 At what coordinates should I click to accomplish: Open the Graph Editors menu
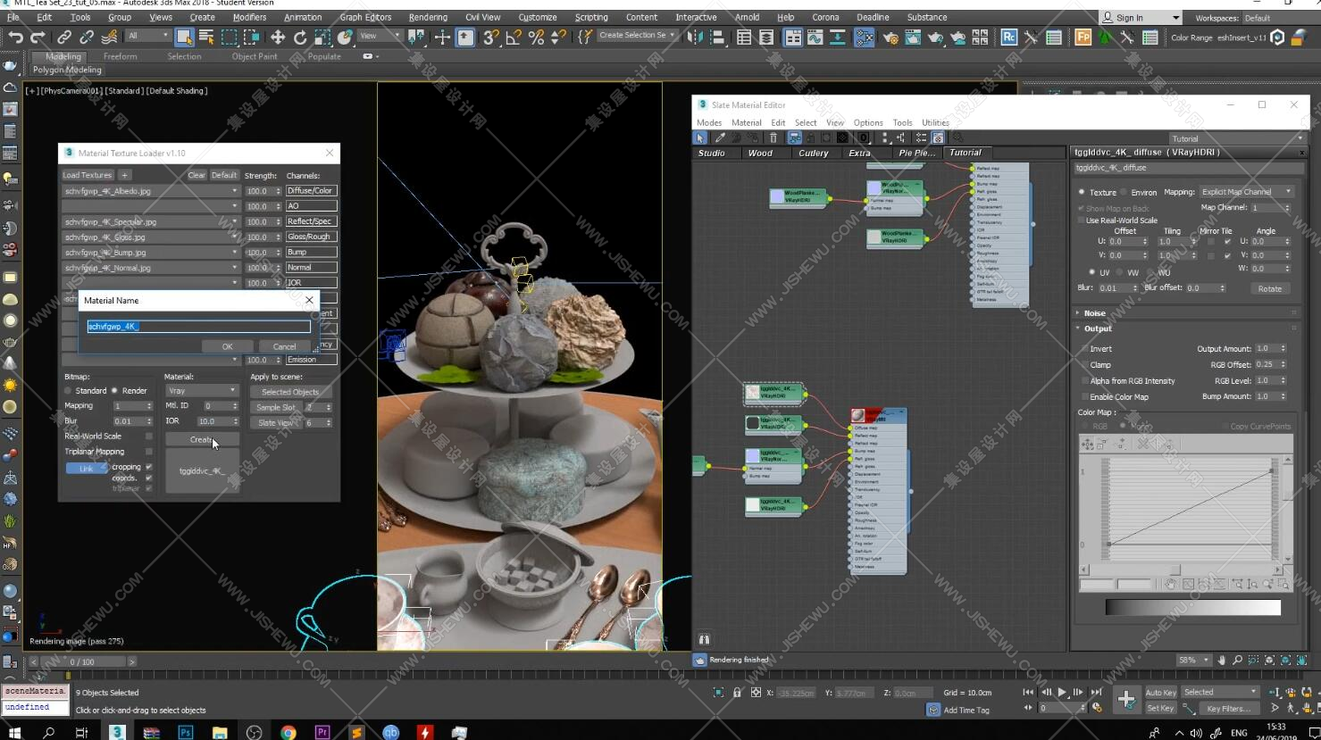[x=365, y=17]
